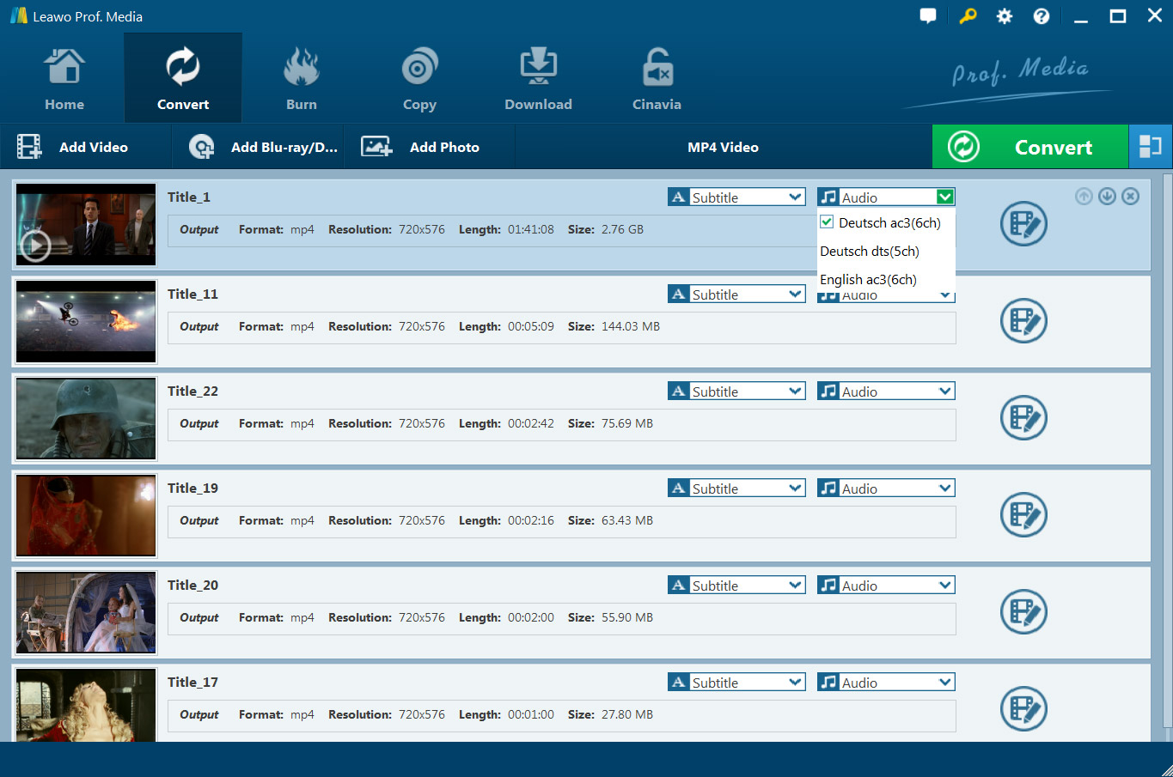Open the Cinavia module
Viewport: 1173px width, 777px height.
pos(657,78)
